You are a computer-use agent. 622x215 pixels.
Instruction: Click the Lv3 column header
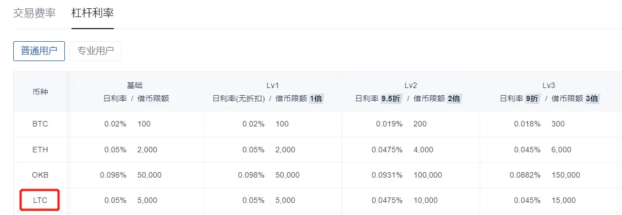click(x=549, y=85)
